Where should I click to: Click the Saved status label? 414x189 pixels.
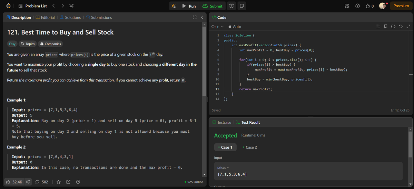pos(216,110)
